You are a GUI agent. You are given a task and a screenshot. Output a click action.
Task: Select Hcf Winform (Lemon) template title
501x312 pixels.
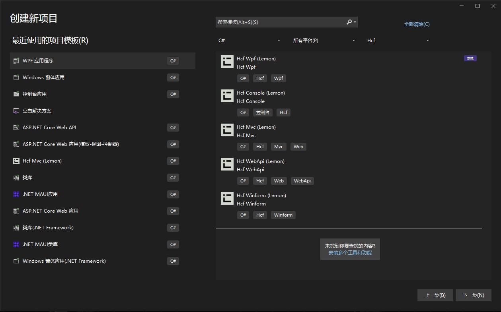pyautogui.click(x=261, y=196)
